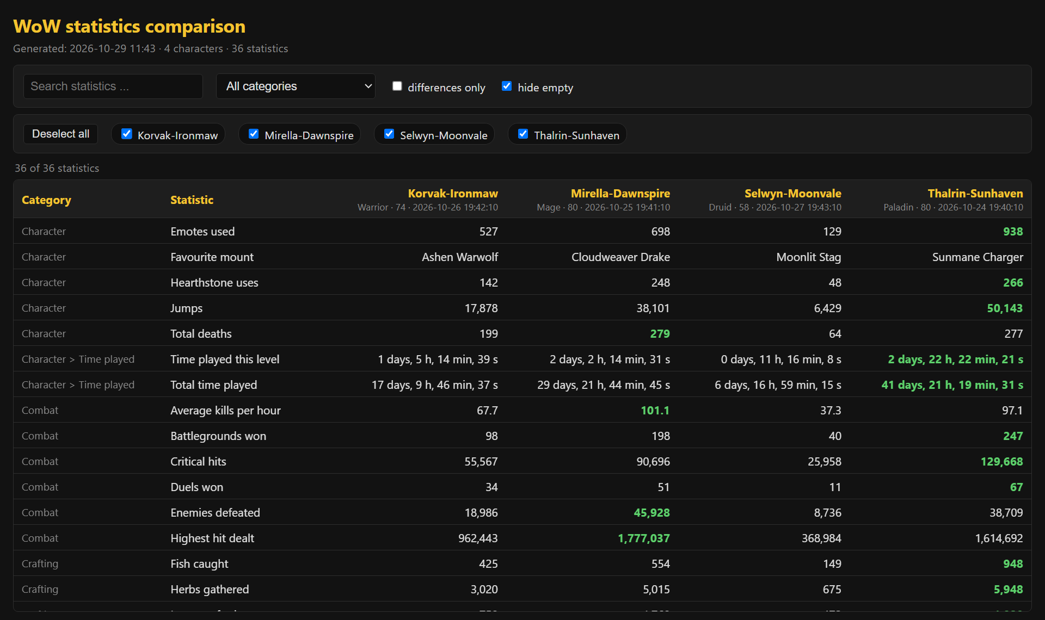Click the Herbs gathered statistic label
Image resolution: width=1045 pixels, height=620 pixels.
pos(210,590)
